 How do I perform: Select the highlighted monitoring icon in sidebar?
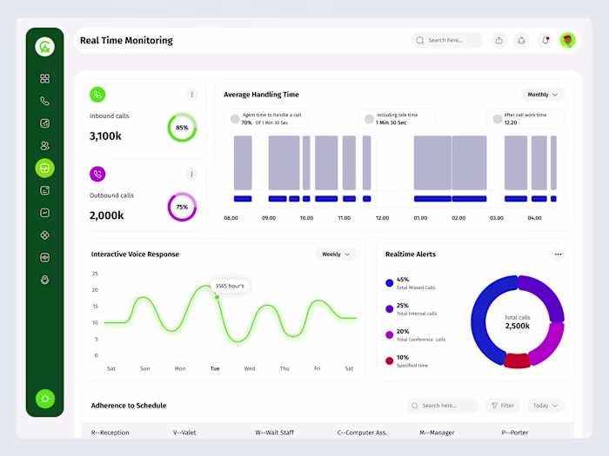pyautogui.click(x=44, y=168)
